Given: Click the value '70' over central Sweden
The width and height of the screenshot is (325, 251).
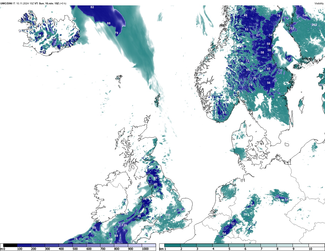Looking at the screenshot, I should (255, 79).
